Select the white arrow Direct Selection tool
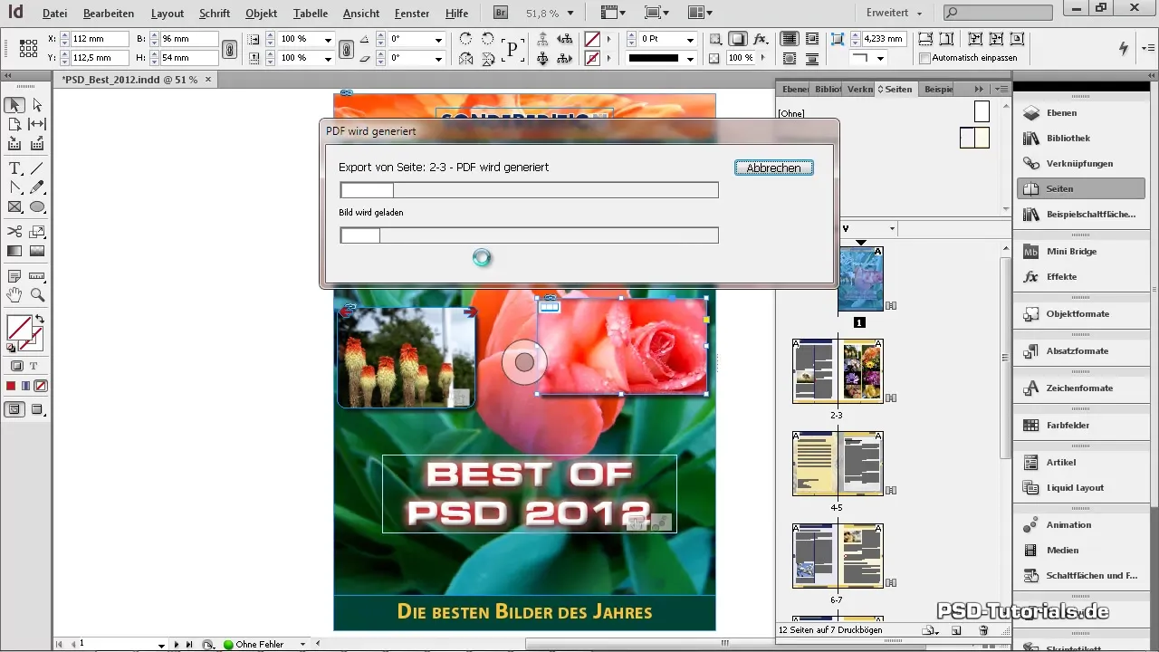Screen dimensions: 1159x652 [x=37, y=105]
